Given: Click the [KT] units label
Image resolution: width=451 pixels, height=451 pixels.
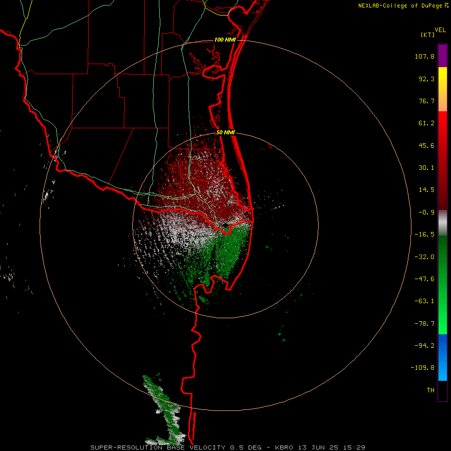Looking at the screenshot, I should pos(428,35).
